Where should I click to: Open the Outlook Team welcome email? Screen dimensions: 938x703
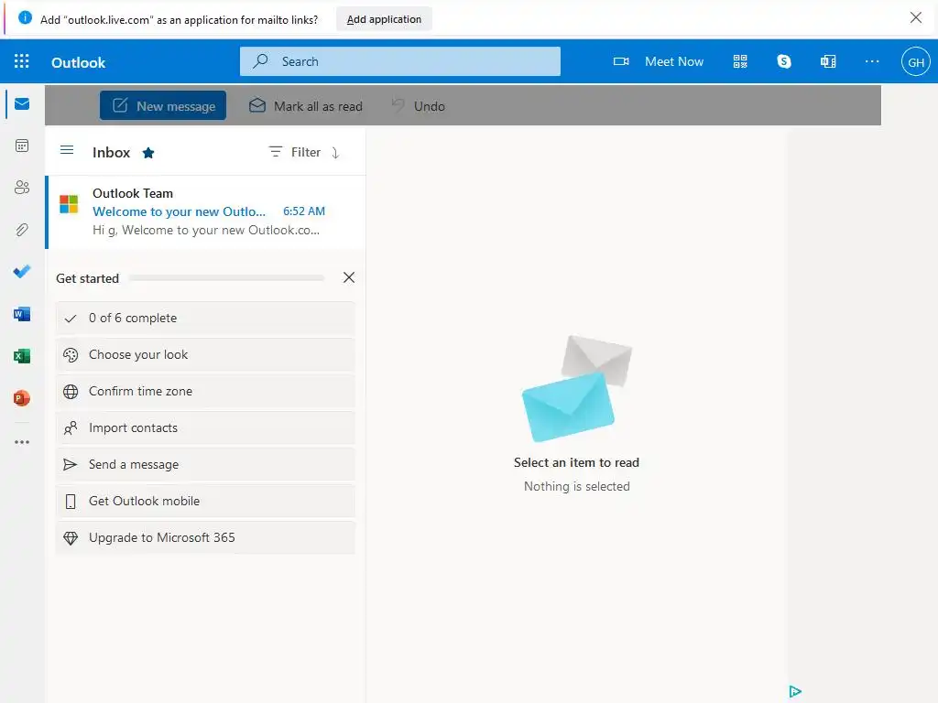point(206,211)
